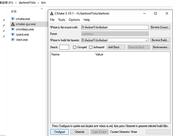Click breadcrumb chevron after darknetYolo
The width and height of the screenshot is (173, 136).
[38, 3]
